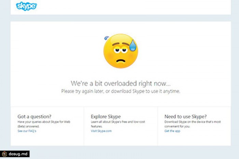Click the 'Explore Skype' heading
This screenshot has width=239, height=159.
click(106, 117)
